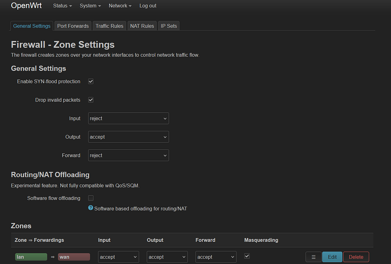Click the green lan zone badge
This screenshot has height=264, width=391.
[x=31, y=257]
